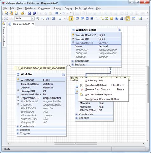Expand Constraints in the WorkOutFactor table
The width and height of the screenshot is (151, 153).
coord(73,61)
